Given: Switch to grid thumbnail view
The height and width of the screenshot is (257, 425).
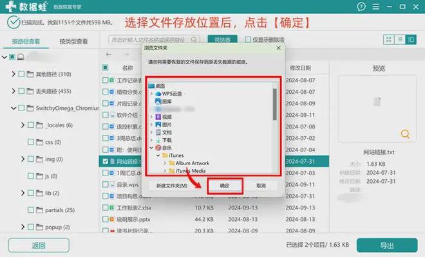Looking at the screenshot, I should point(389,40).
